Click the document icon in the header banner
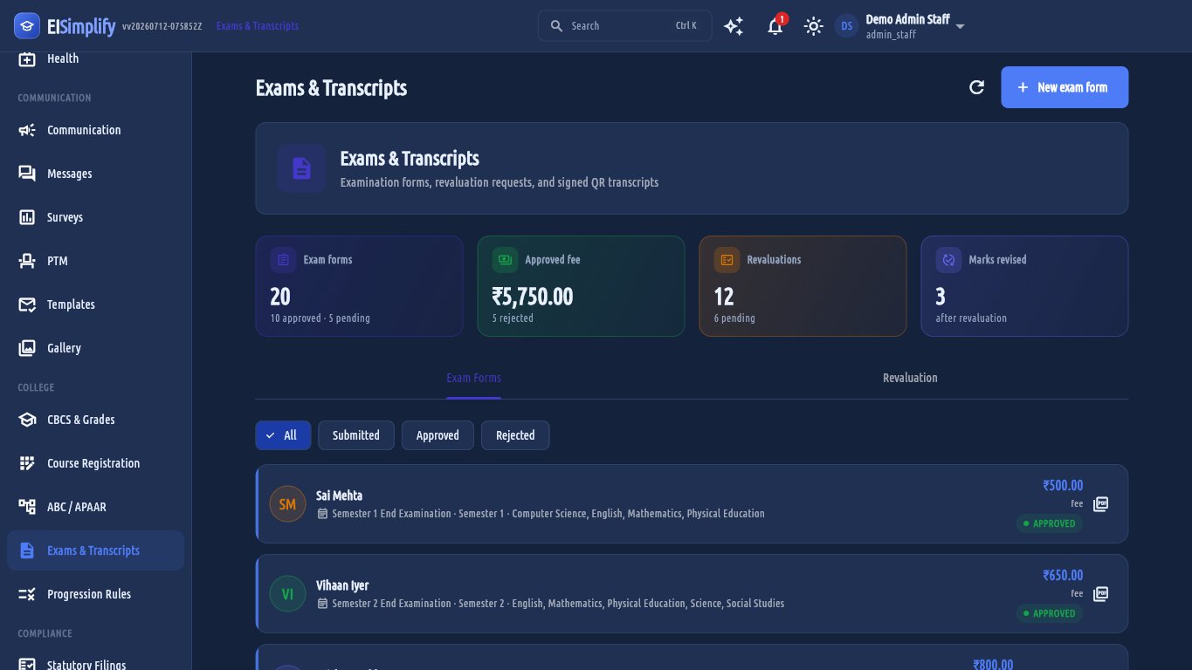Image resolution: width=1192 pixels, height=670 pixels. 301,168
